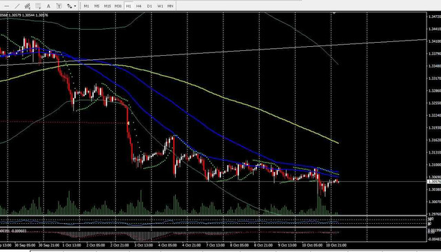Click the '8 Oct 21:00' time axis label
The width and height of the screenshot is (441, 252).
tap(263, 245)
